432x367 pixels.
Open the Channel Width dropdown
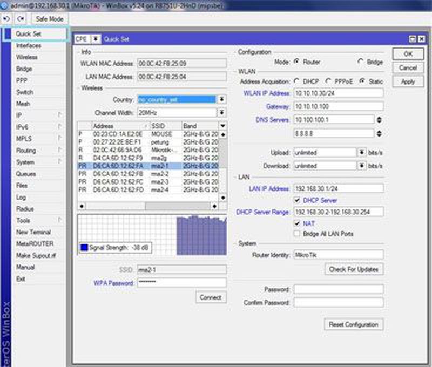(x=221, y=112)
